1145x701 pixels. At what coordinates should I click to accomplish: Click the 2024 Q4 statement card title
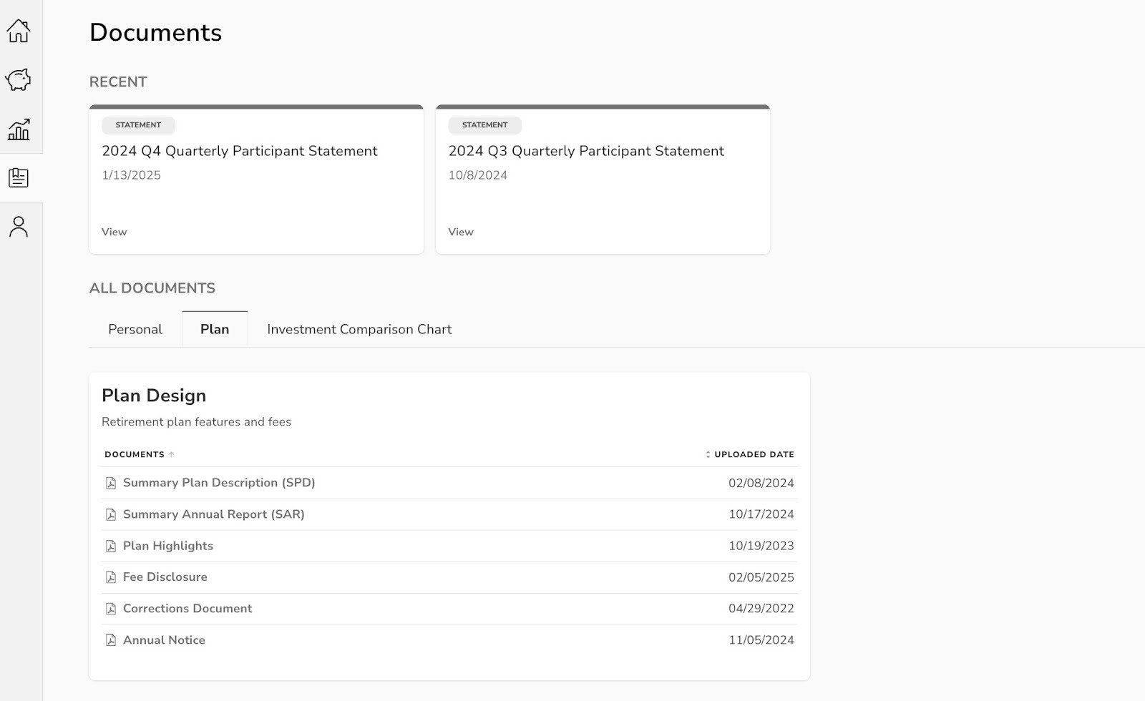pos(240,151)
